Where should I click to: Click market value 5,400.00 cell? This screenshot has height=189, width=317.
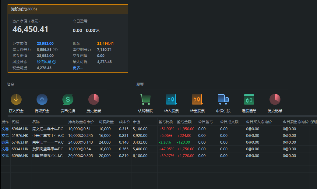pyautogui.click(x=140, y=149)
